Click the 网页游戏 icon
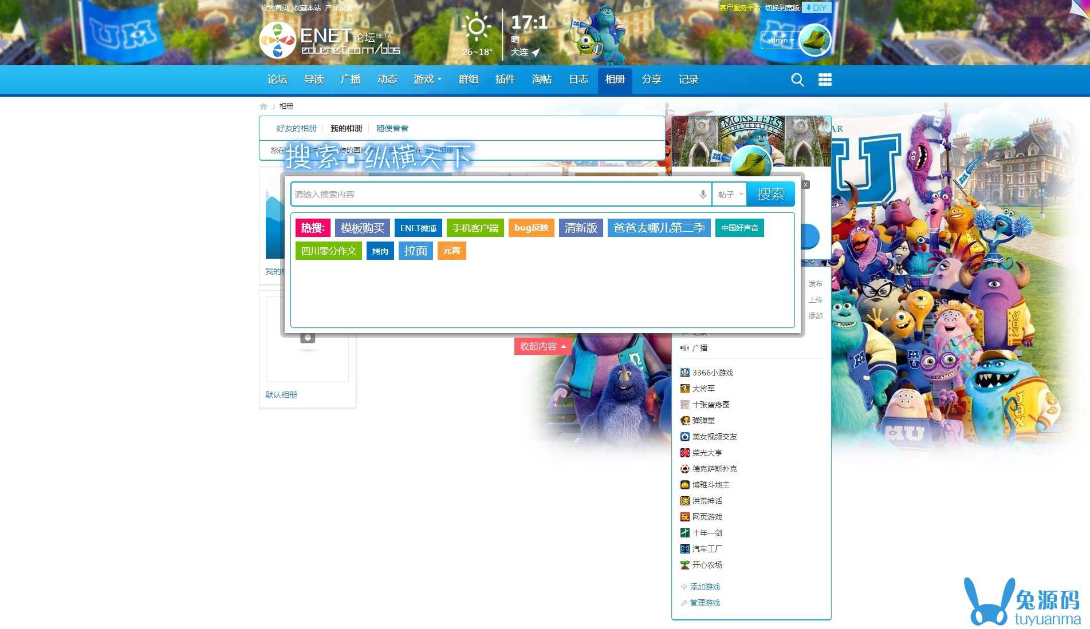 click(x=684, y=517)
